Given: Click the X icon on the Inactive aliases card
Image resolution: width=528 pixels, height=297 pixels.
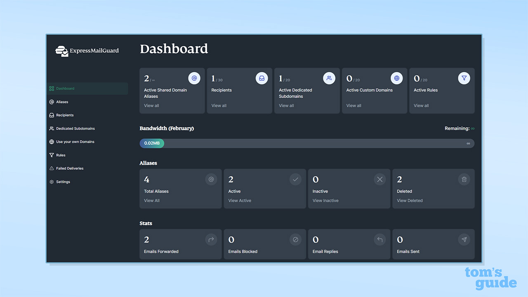Looking at the screenshot, I should click(x=379, y=179).
